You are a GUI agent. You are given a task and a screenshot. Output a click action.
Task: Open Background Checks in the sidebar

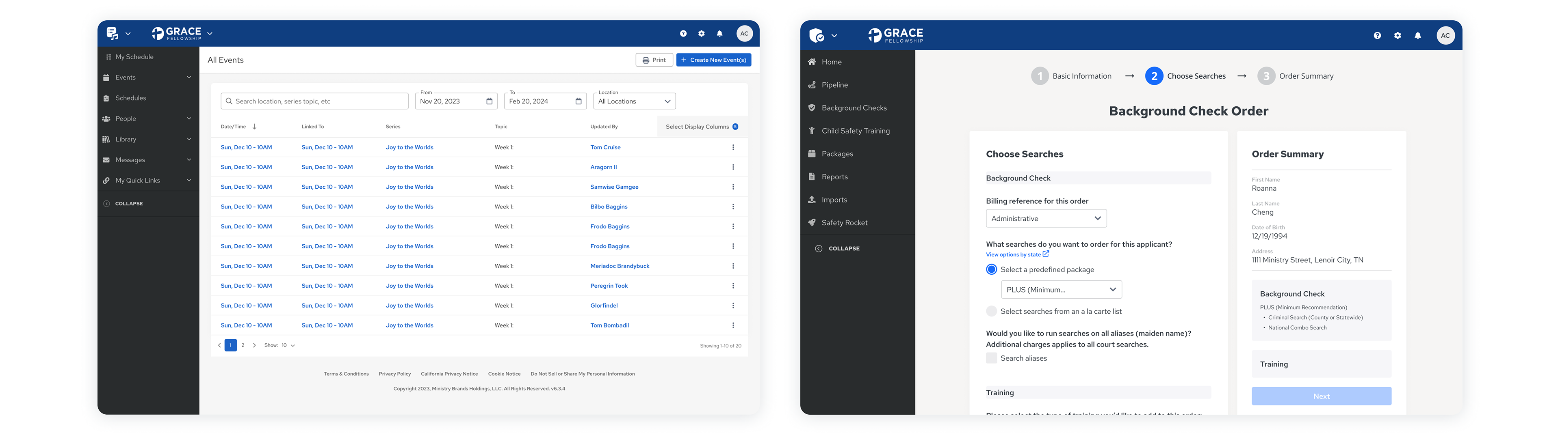click(x=854, y=108)
